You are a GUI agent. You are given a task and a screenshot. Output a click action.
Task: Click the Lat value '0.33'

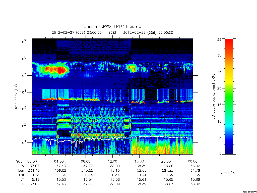point(36,175)
